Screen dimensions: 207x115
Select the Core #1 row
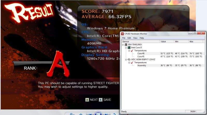coord(163,56)
